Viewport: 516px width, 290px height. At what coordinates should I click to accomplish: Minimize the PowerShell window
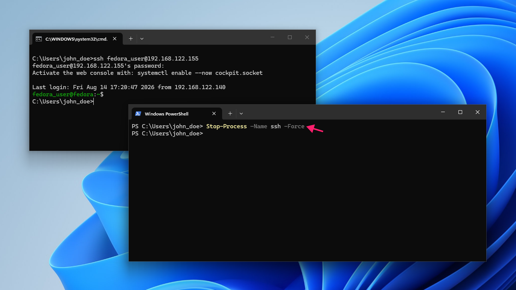click(x=443, y=112)
